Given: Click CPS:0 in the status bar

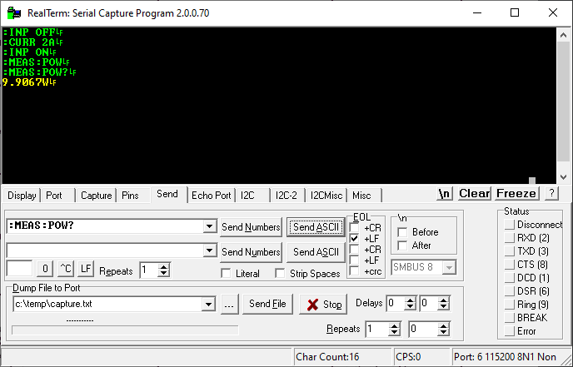Looking at the screenshot, I should (408, 357).
